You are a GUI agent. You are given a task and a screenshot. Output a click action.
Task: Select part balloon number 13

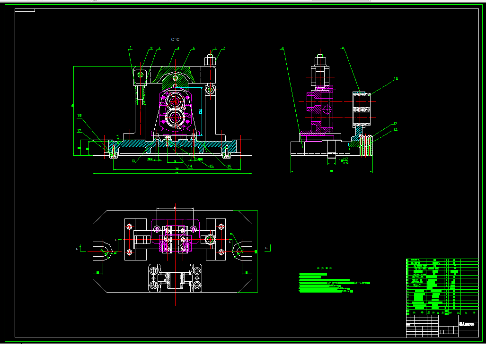pos(133,161)
